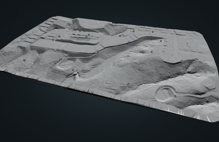
Task: Click the upper marker of the close green pair
Action: (89, 35)
